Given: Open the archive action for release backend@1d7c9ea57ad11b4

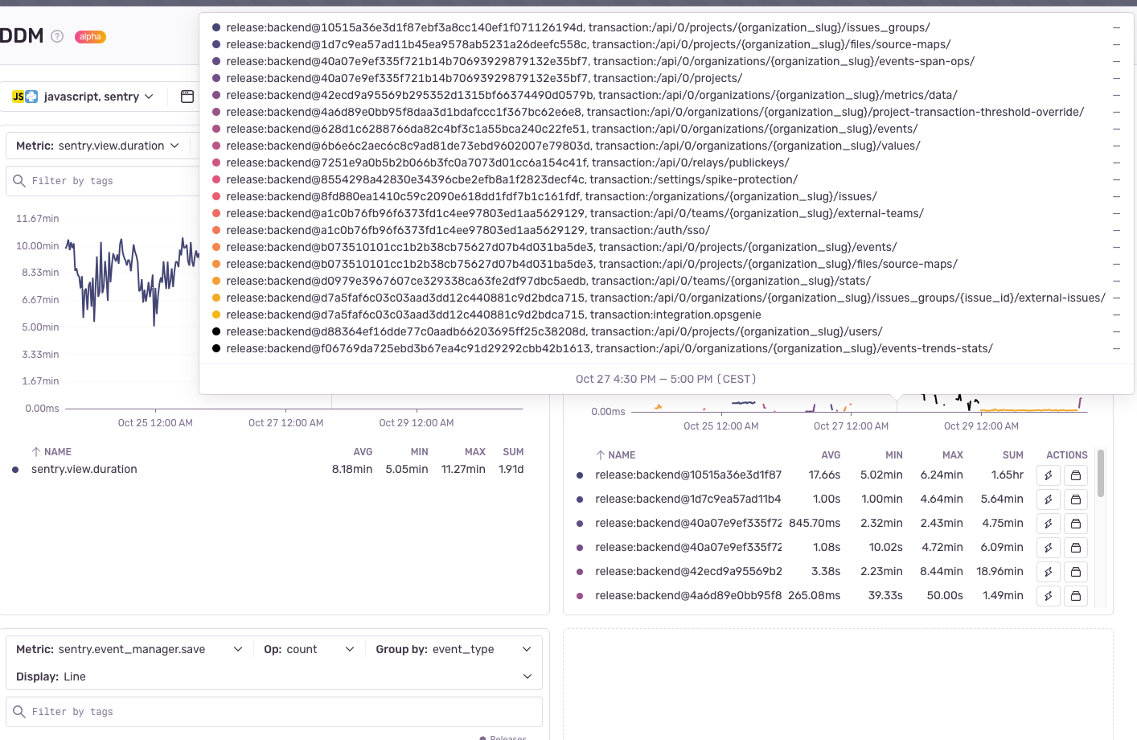Looking at the screenshot, I should click(1076, 499).
